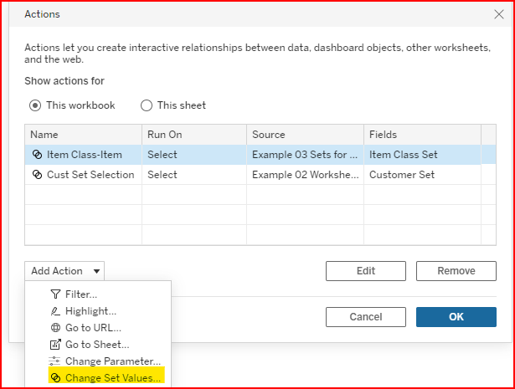
Task: Click the Highlight pen icon in menu
Action: [55, 311]
